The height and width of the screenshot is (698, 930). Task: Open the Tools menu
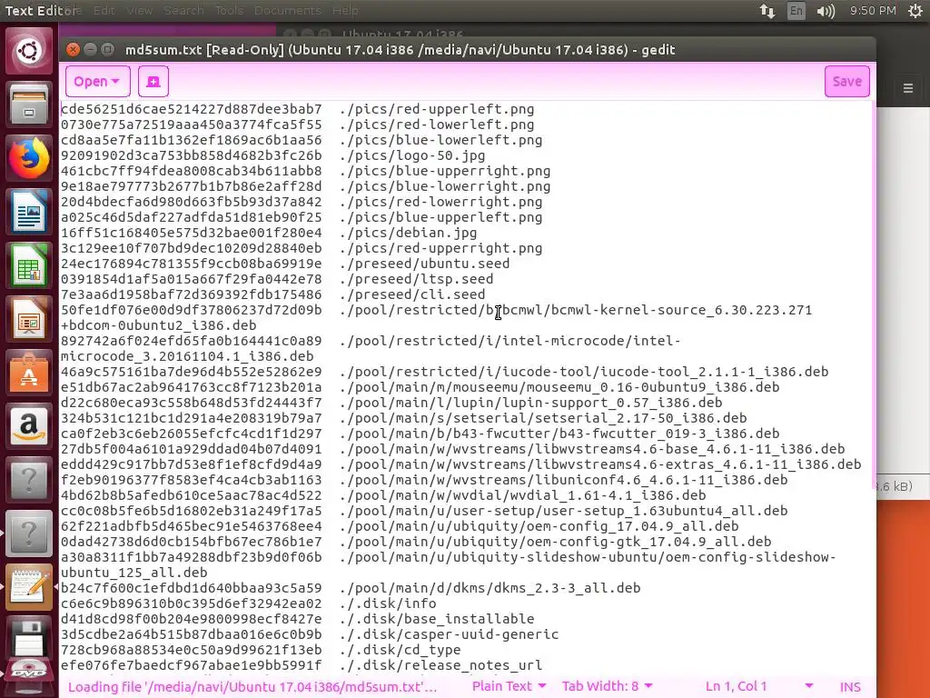pos(229,11)
